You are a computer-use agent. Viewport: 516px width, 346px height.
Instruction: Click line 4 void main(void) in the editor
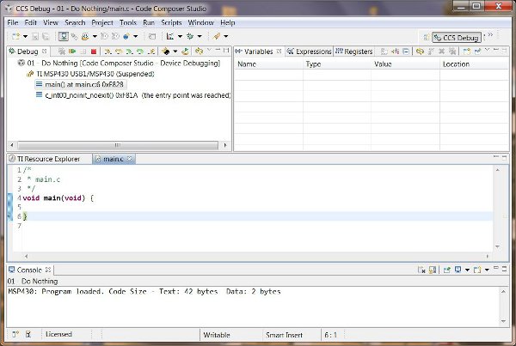click(58, 198)
